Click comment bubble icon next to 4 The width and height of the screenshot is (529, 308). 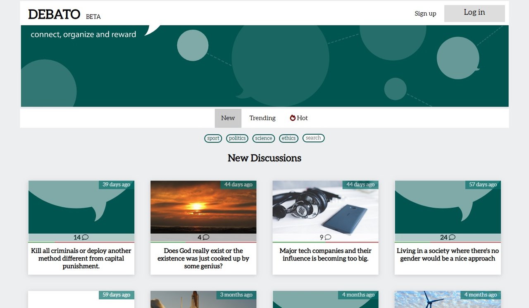pyautogui.click(x=206, y=237)
